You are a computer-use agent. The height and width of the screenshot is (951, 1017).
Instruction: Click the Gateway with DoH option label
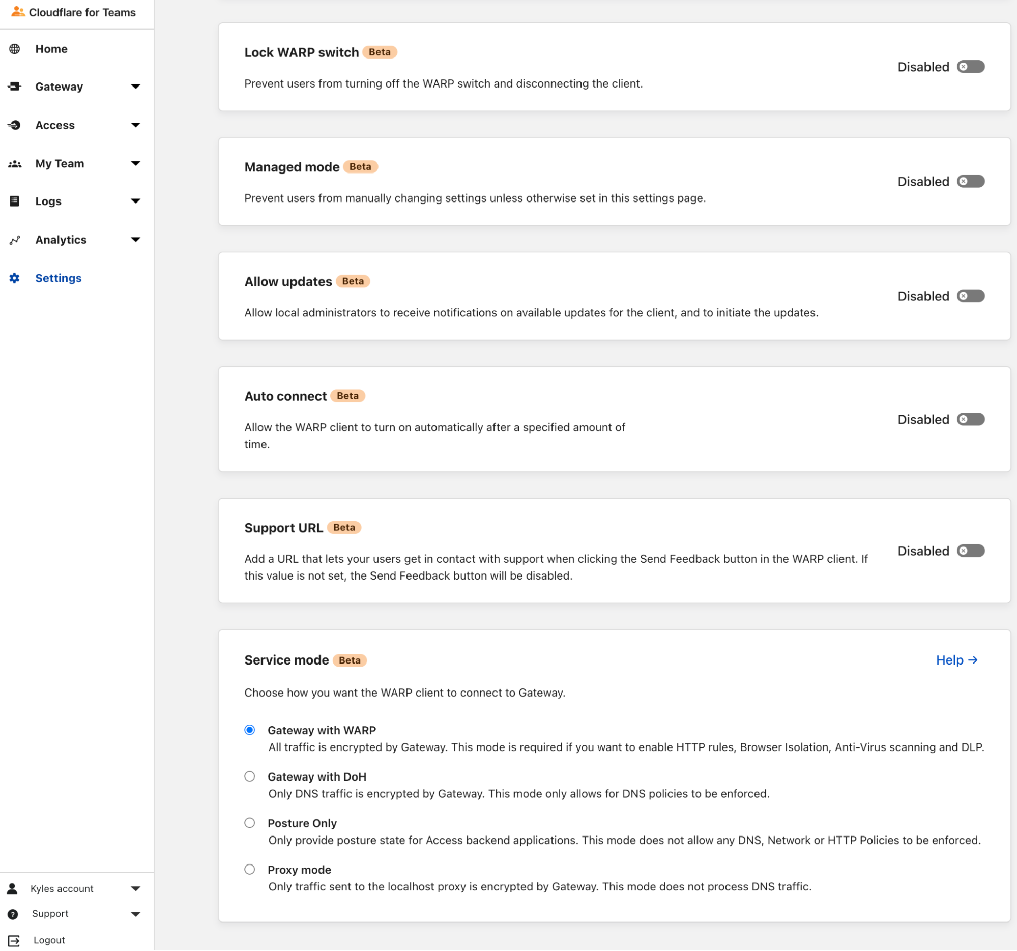[x=317, y=776]
